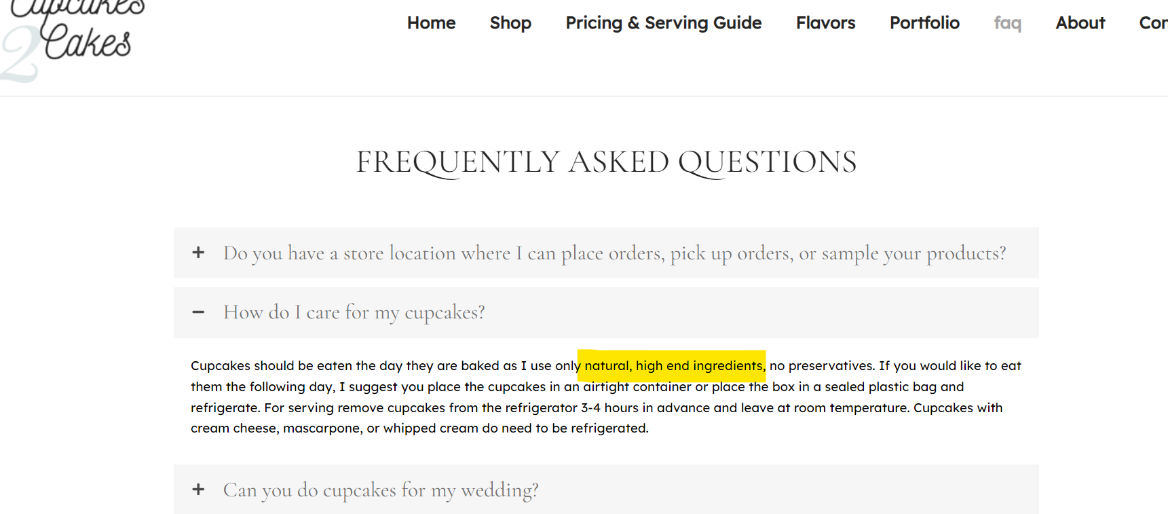Open Pricing & Serving Guide
Image resolution: width=1168 pixels, height=514 pixels.
tap(663, 23)
